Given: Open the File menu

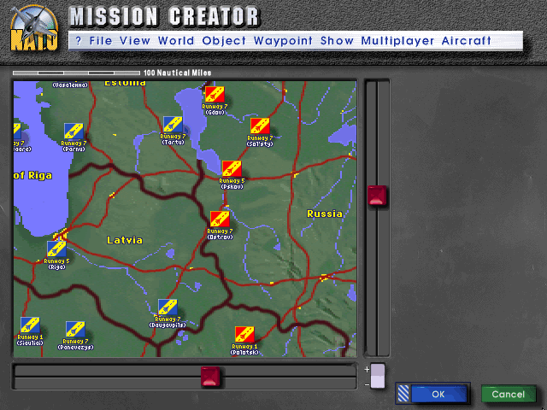Looking at the screenshot, I should pyautogui.click(x=100, y=40).
